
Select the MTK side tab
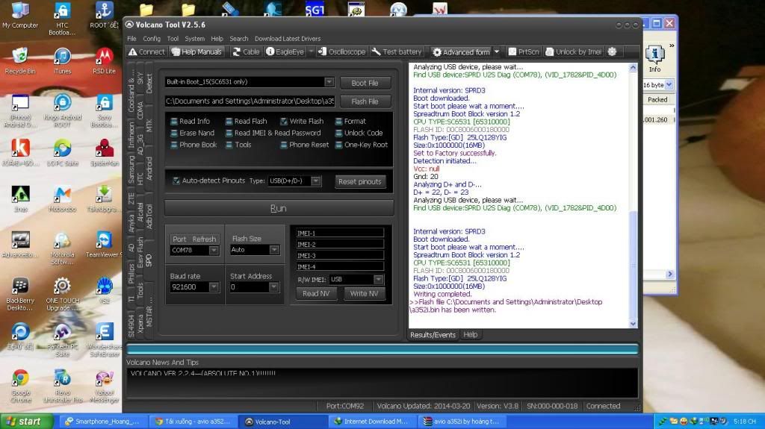pyautogui.click(x=149, y=125)
